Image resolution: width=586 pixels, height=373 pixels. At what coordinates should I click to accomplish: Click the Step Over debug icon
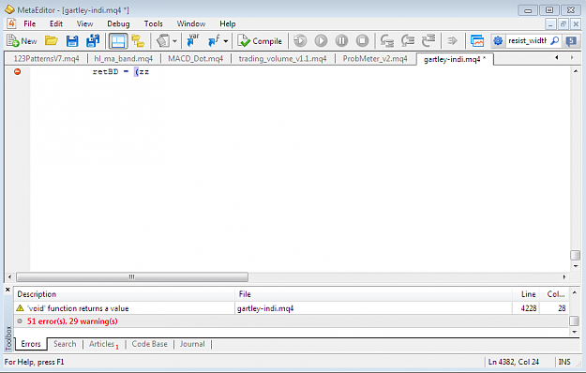click(x=408, y=40)
